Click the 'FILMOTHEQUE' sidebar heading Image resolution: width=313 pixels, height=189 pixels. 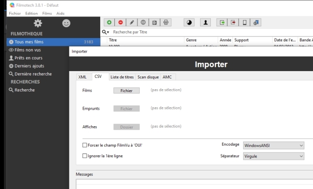coord(26,34)
